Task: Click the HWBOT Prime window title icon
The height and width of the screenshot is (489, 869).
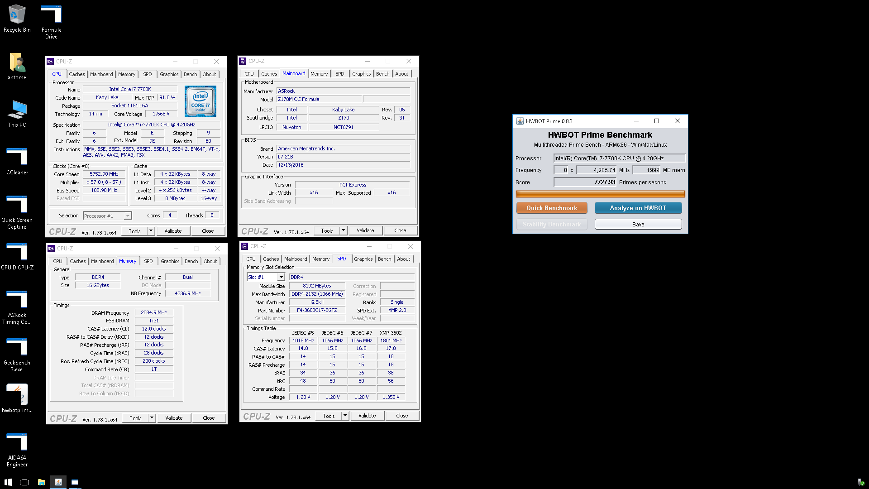Action: [x=520, y=121]
